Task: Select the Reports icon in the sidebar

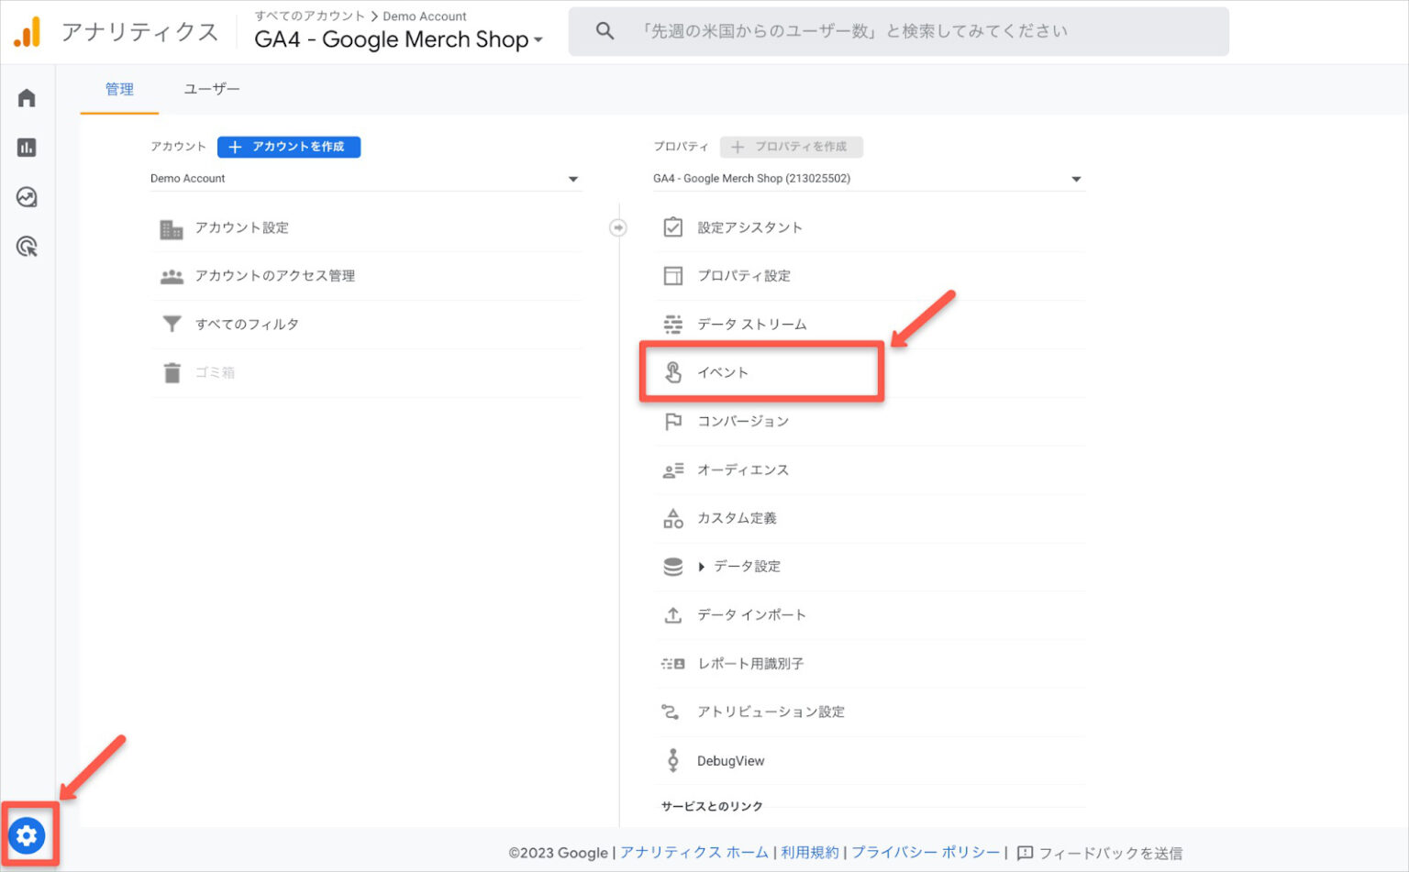Action: [27, 148]
